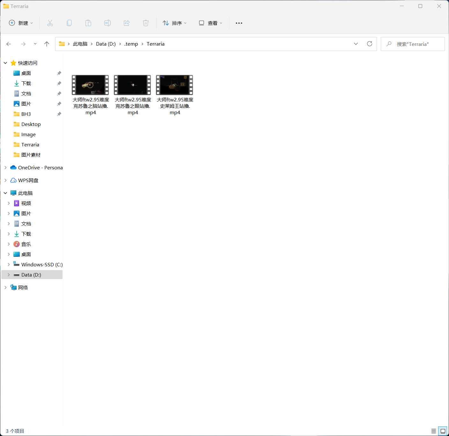Select 音乐 under 此电脑
Screen dimensions: 449x436
[x=26, y=244]
